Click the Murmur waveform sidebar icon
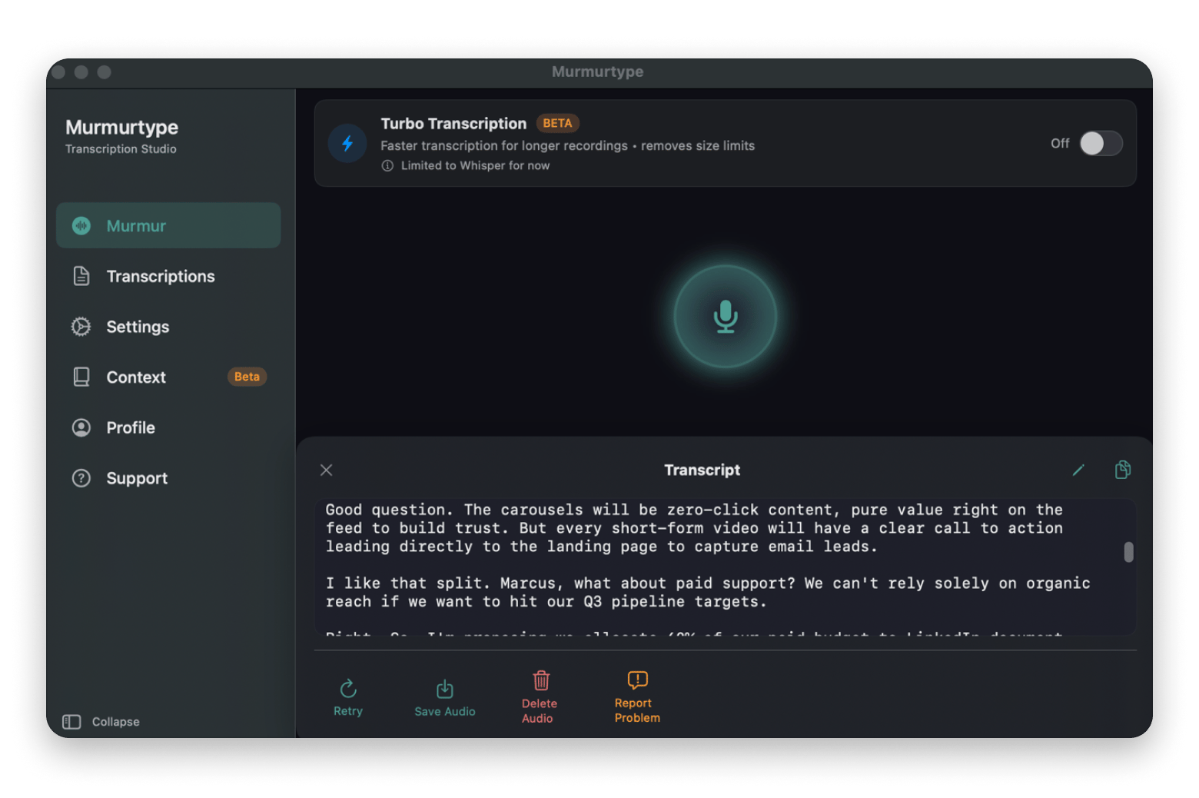1199x798 pixels. point(81,225)
